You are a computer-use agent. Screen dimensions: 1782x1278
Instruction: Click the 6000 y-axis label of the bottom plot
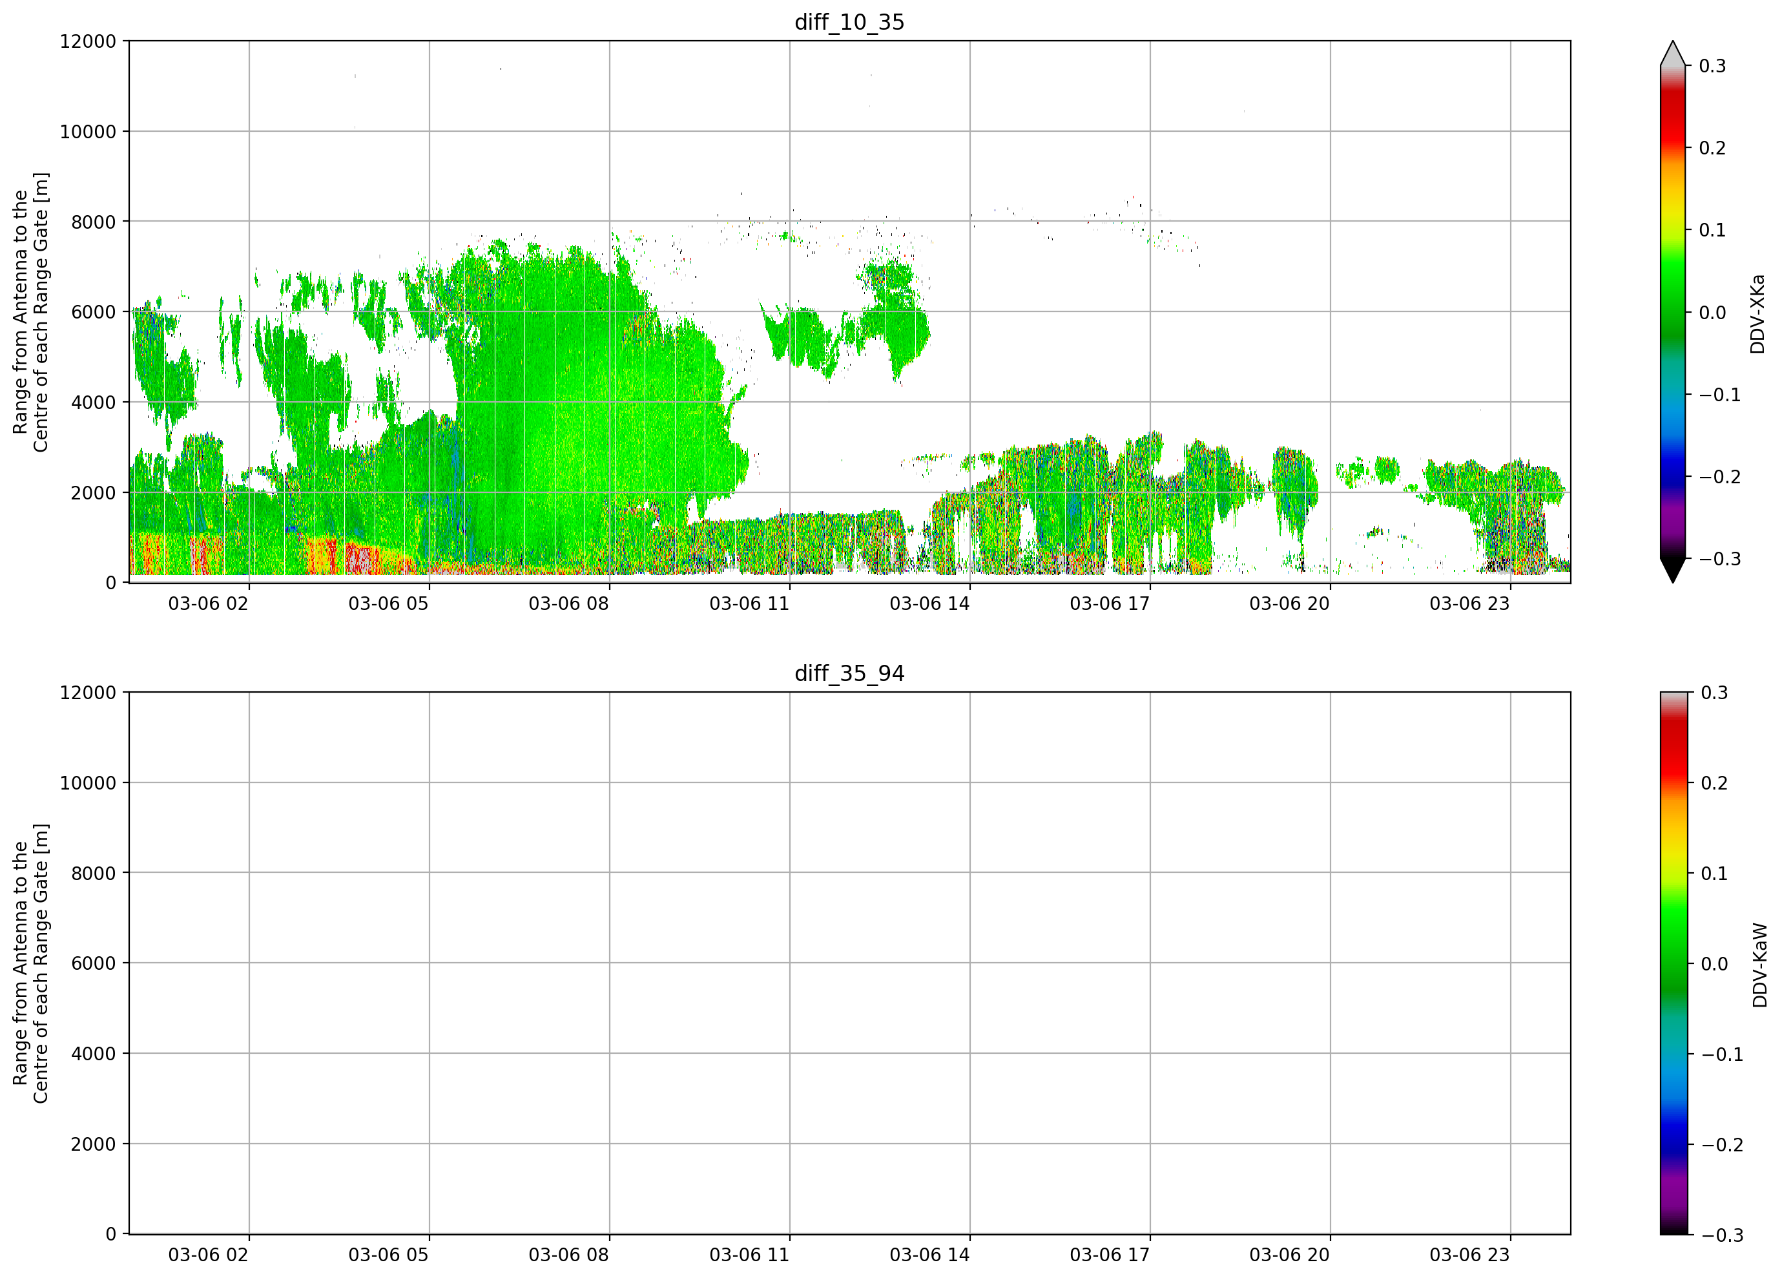[x=94, y=963]
